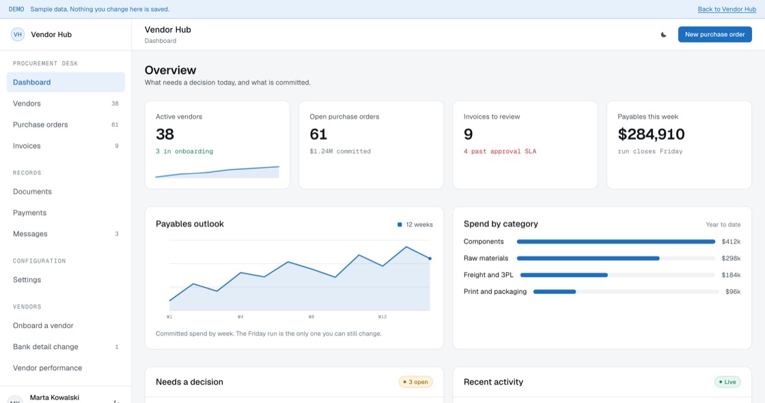This screenshot has width=765, height=403.
Task: Go to Payments in the sidebar
Action: point(66,213)
